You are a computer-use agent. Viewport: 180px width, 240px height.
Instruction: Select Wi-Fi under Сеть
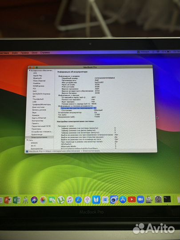pos(33,146)
